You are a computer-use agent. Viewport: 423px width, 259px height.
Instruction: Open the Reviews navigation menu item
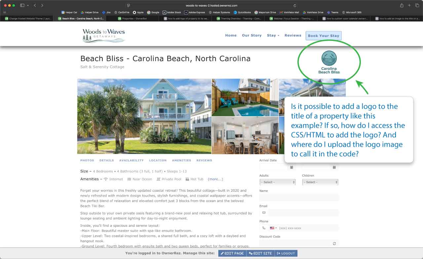[x=293, y=35]
